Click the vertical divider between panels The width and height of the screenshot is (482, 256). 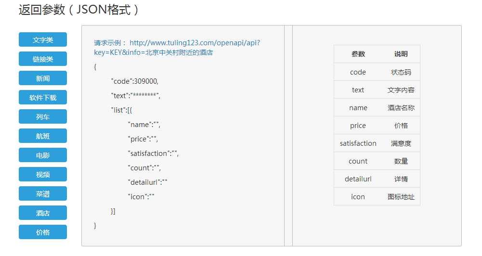click(x=288, y=136)
